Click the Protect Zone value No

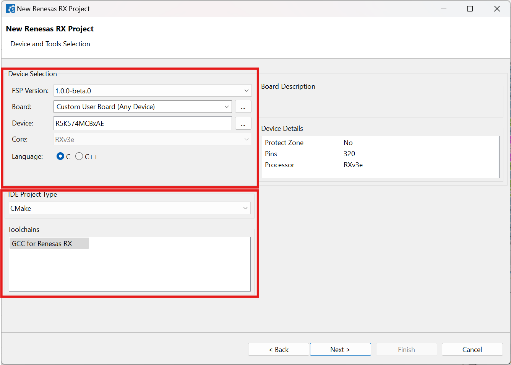point(348,143)
